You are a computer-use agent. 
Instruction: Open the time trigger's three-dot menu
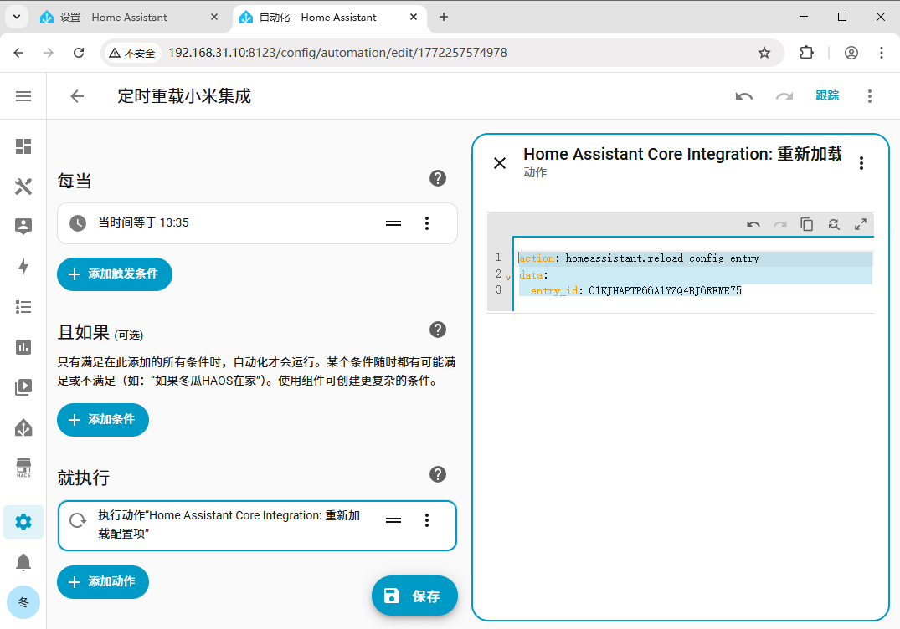426,223
